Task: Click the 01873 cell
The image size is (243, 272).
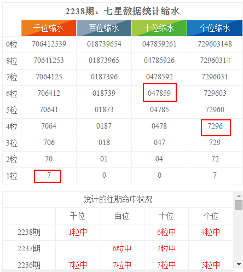Action: click(x=104, y=109)
